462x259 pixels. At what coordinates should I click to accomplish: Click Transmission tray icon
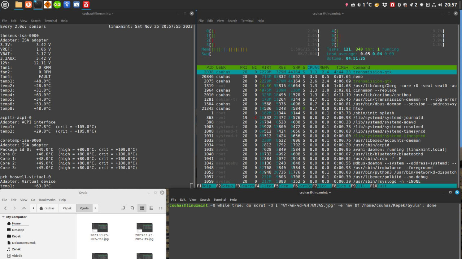(392, 5)
